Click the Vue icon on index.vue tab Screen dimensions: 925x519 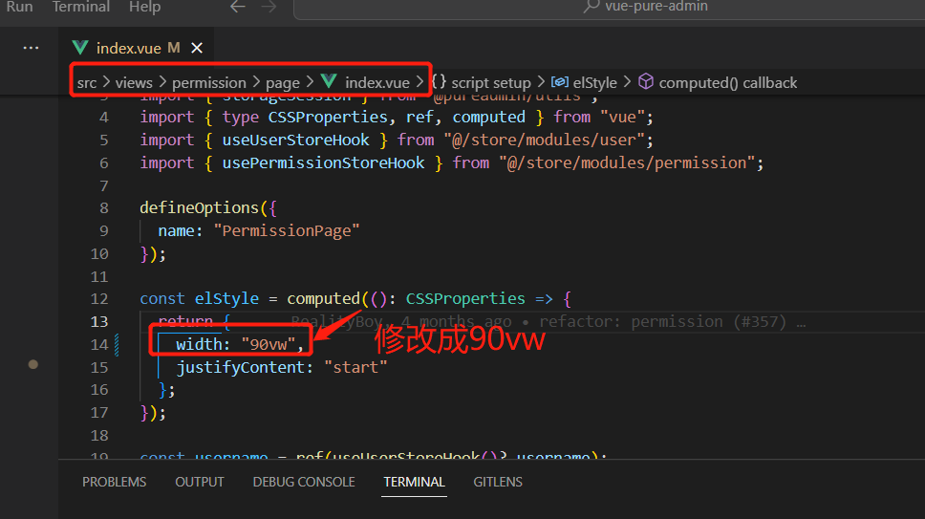coord(80,47)
